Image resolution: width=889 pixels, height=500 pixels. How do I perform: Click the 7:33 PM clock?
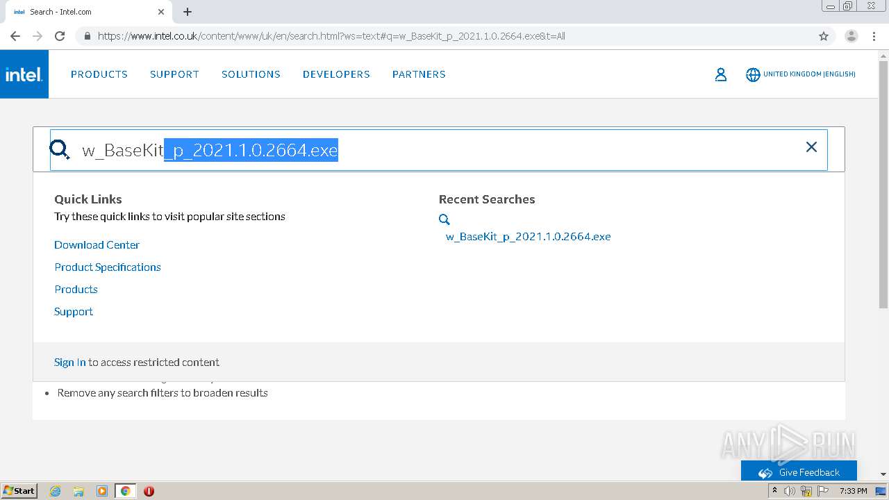pos(853,491)
